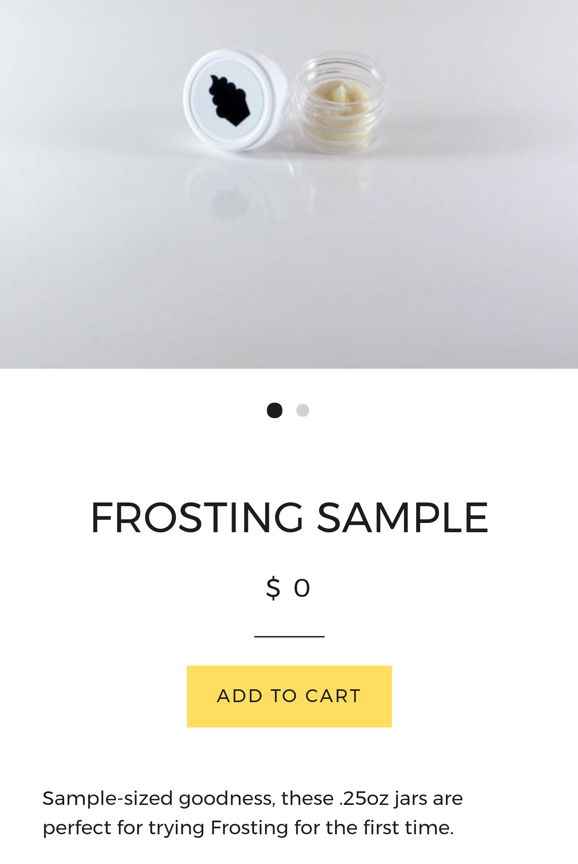Click the word FROSTING in the heading

(197, 517)
